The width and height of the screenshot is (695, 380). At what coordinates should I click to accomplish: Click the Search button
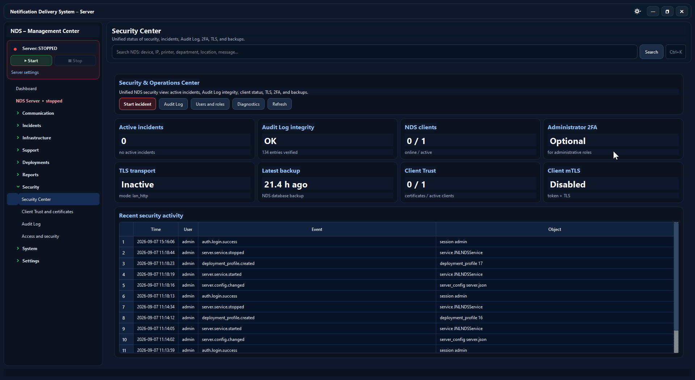651,52
